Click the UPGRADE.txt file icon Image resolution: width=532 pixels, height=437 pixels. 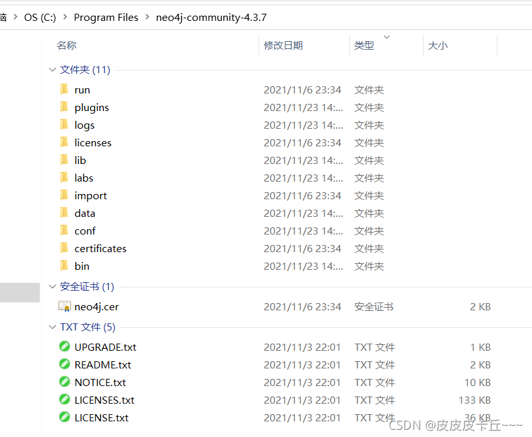[65, 346]
